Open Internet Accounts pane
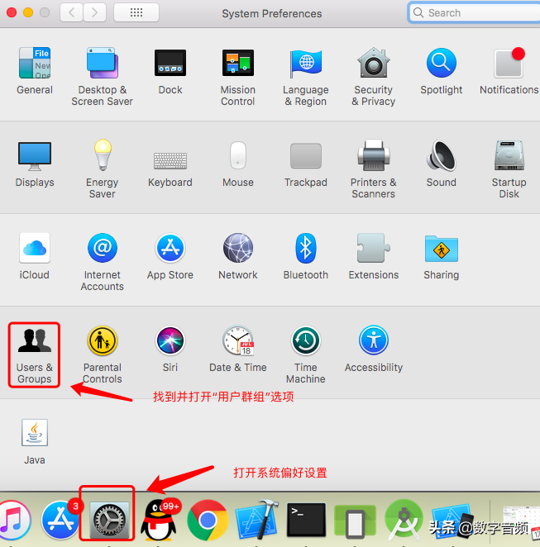Screen dimensions: 540x547 102,262
